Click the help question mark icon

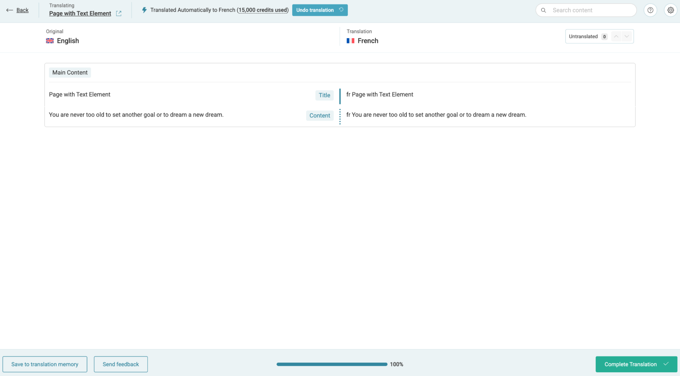[x=650, y=10]
